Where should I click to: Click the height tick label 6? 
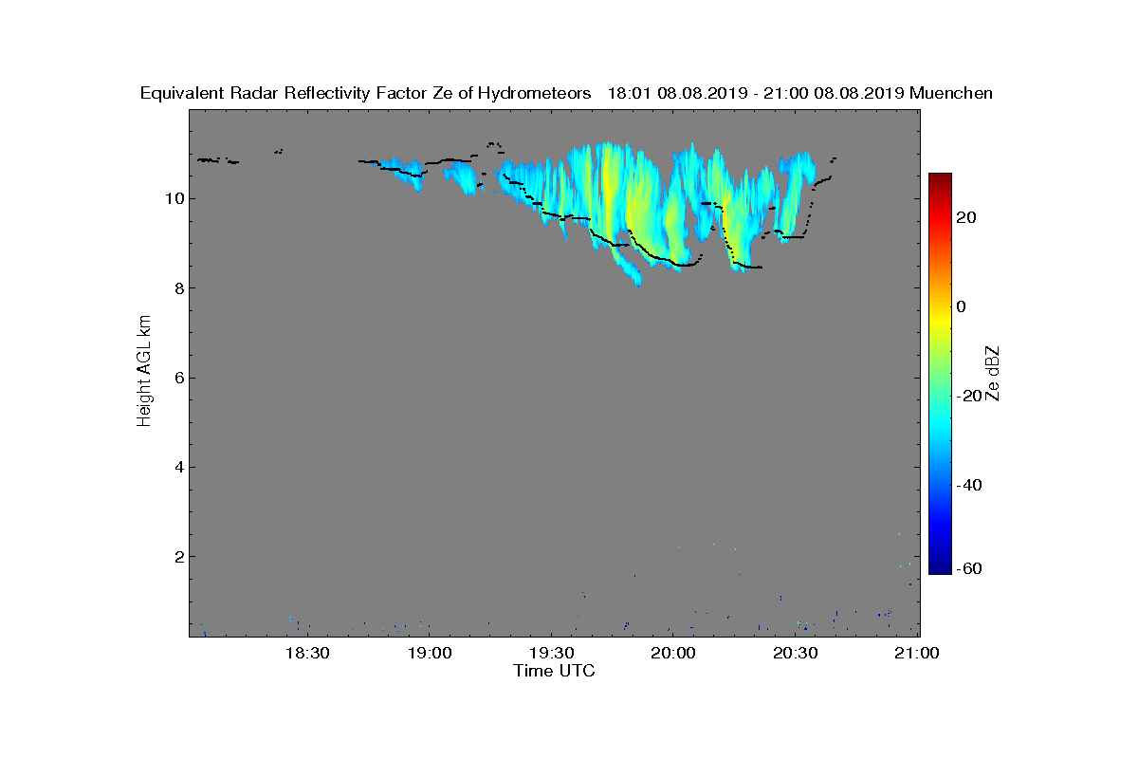pos(177,378)
